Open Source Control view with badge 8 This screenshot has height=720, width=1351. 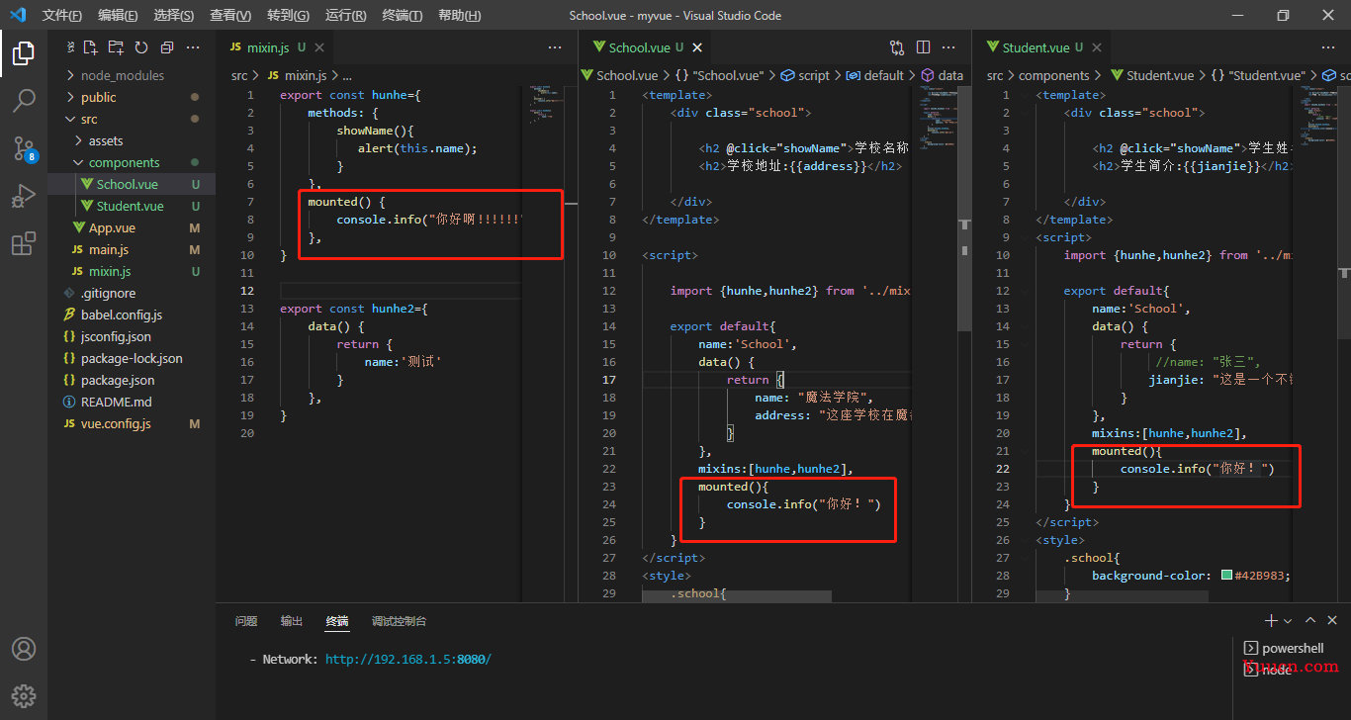point(24,148)
